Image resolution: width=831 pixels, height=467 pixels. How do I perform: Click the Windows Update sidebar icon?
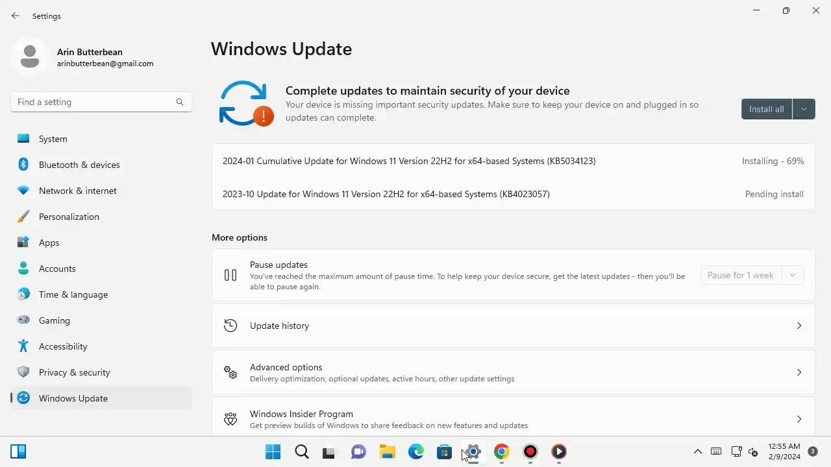23,398
